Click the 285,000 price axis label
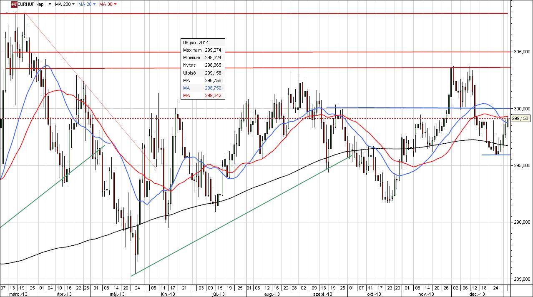 [x=522, y=279]
